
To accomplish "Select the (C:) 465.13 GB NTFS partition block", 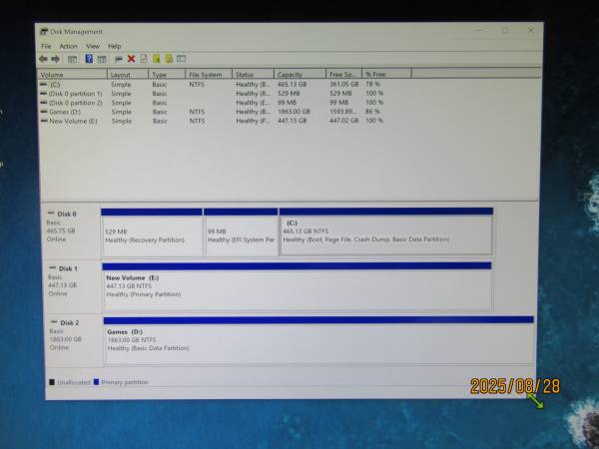I will (x=386, y=231).
